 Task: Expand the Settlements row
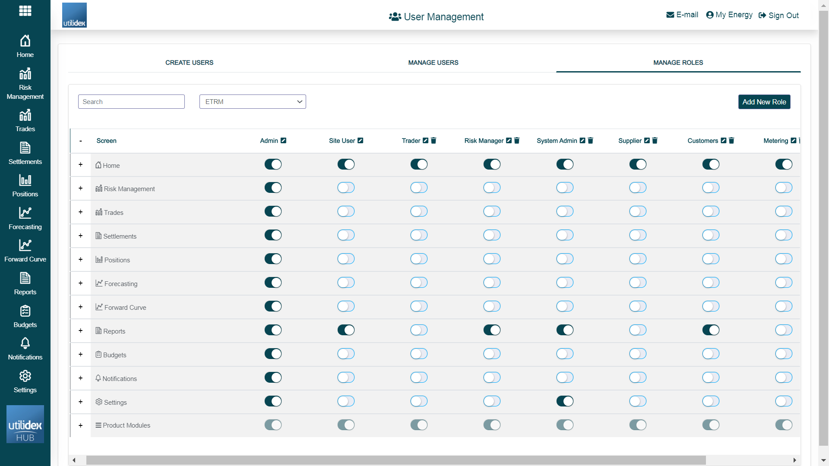[x=80, y=236]
